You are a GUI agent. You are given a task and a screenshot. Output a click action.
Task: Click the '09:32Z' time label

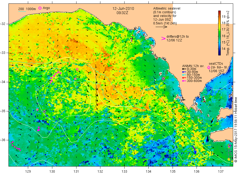tap(122, 13)
